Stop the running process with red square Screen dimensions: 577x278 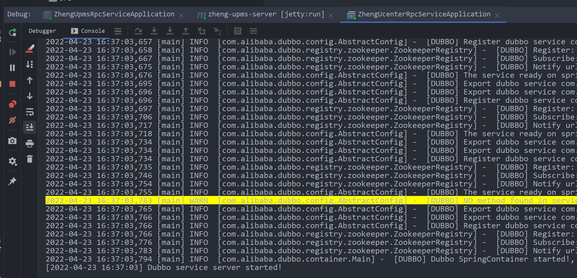point(12,84)
